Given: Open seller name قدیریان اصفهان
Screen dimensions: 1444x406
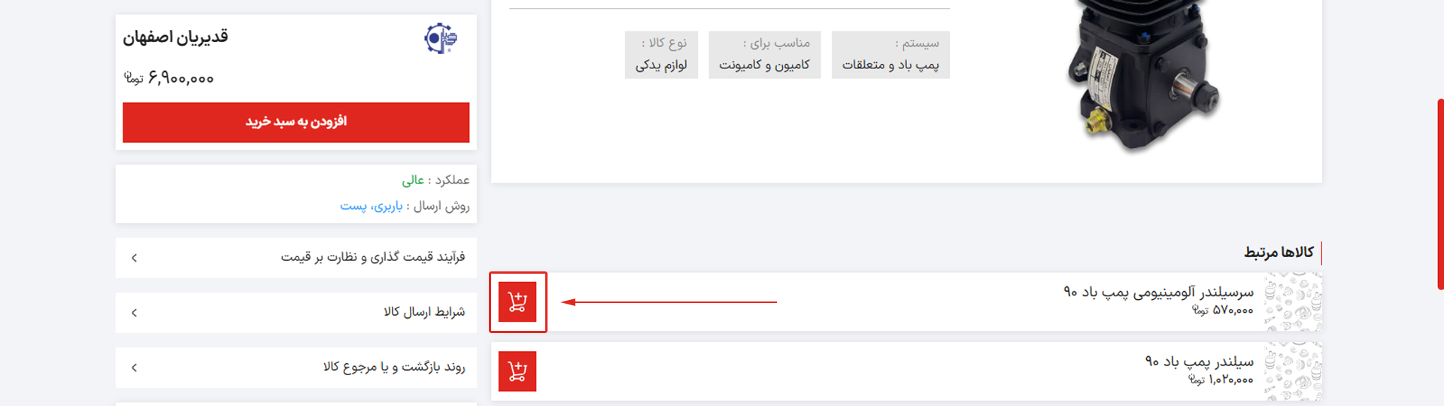Looking at the screenshot, I should [176, 37].
